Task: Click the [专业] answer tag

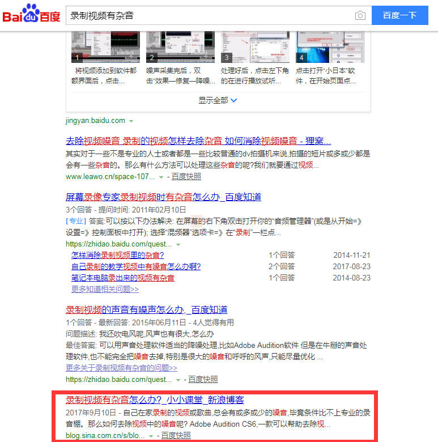Action: 76,221
